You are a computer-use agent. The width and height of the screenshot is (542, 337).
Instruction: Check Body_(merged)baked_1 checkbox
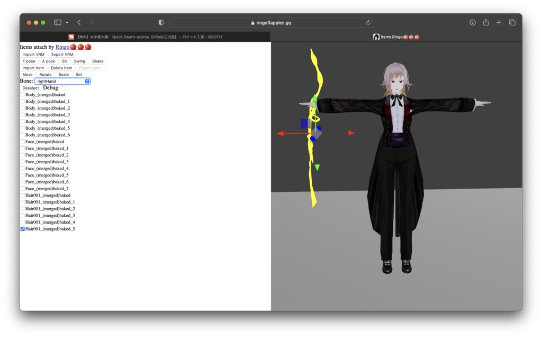click(x=22, y=101)
